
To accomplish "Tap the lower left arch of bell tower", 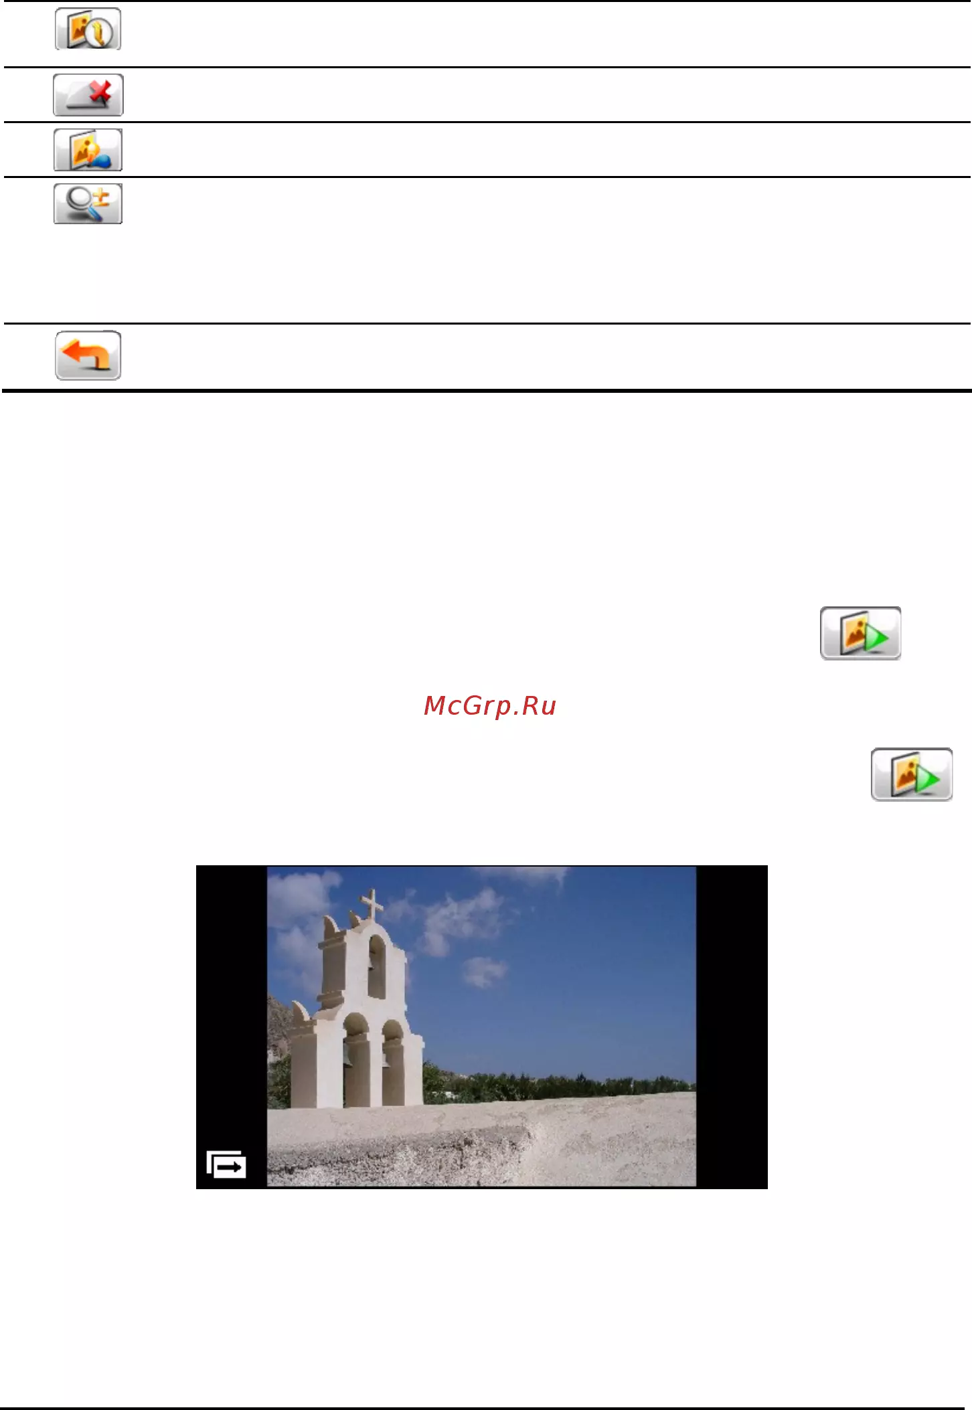I will coord(356,1061).
